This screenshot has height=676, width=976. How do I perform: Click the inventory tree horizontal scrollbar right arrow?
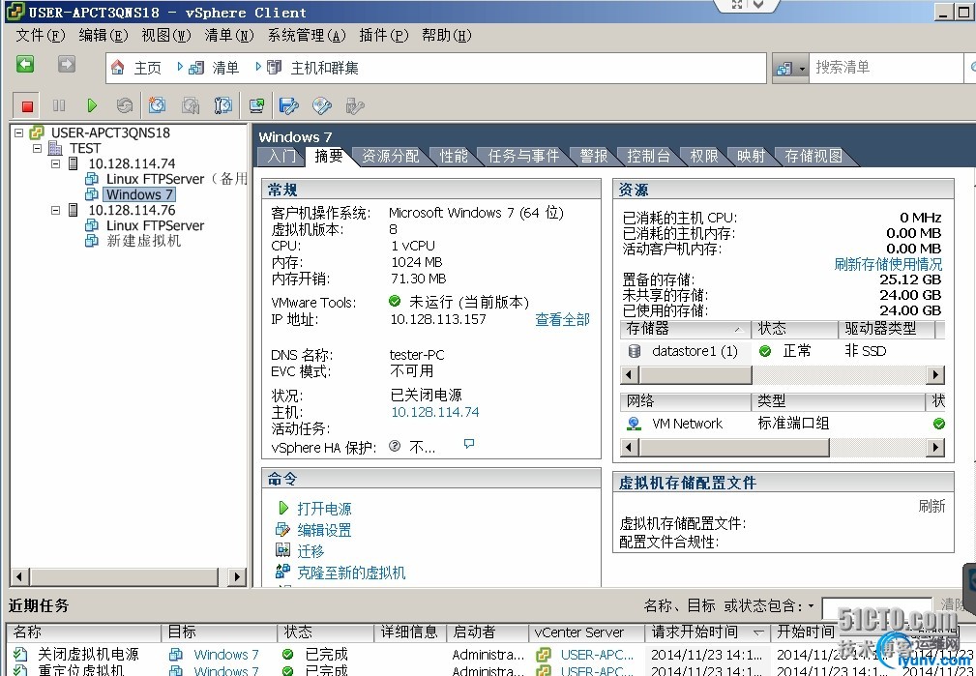pyautogui.click(x=236, y=576)
